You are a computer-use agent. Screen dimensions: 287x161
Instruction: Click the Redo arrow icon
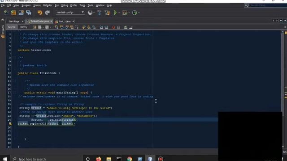(48, 13)
